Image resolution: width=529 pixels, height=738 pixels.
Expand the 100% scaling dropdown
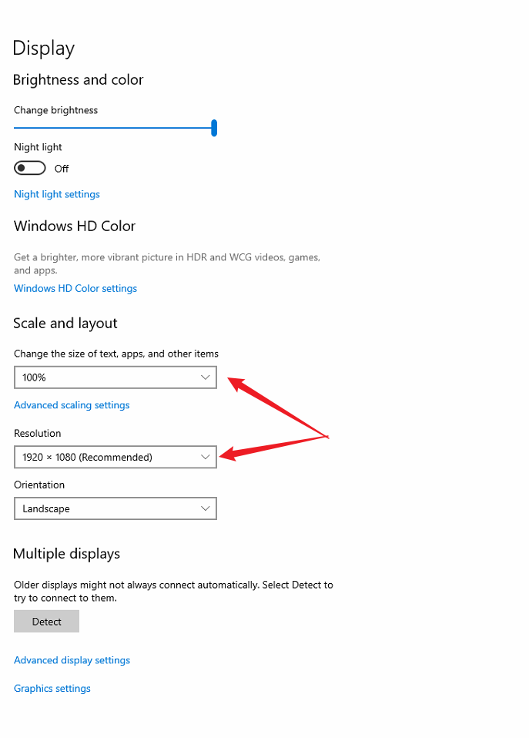pyautogui.click(x=116, y=377)
